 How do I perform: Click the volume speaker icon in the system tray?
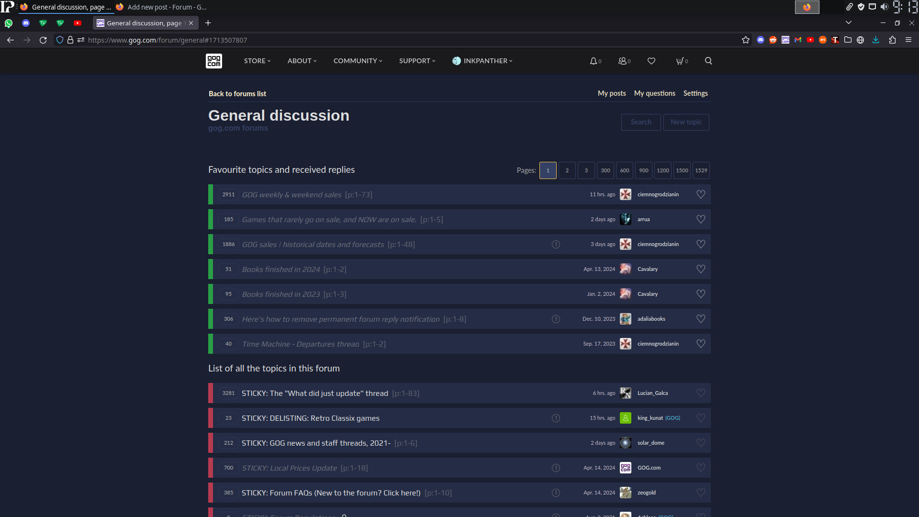tap(885, 7)
